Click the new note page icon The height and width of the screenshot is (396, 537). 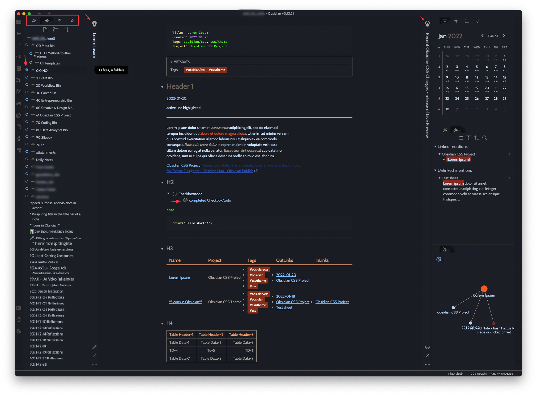coord(45,30)
